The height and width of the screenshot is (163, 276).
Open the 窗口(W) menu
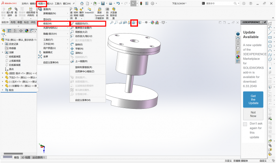point(67,4)
